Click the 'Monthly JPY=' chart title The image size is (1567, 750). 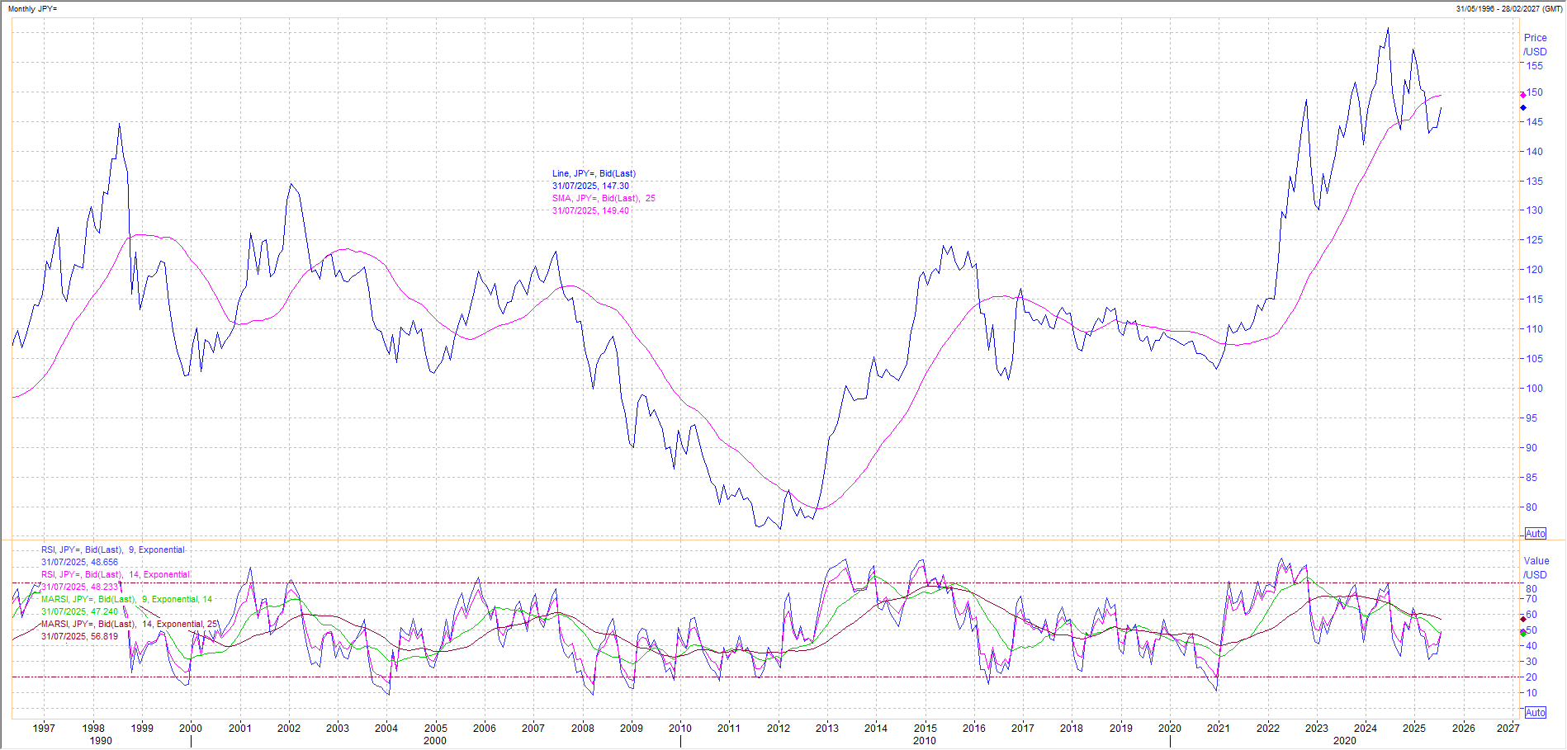click(33, 9)
